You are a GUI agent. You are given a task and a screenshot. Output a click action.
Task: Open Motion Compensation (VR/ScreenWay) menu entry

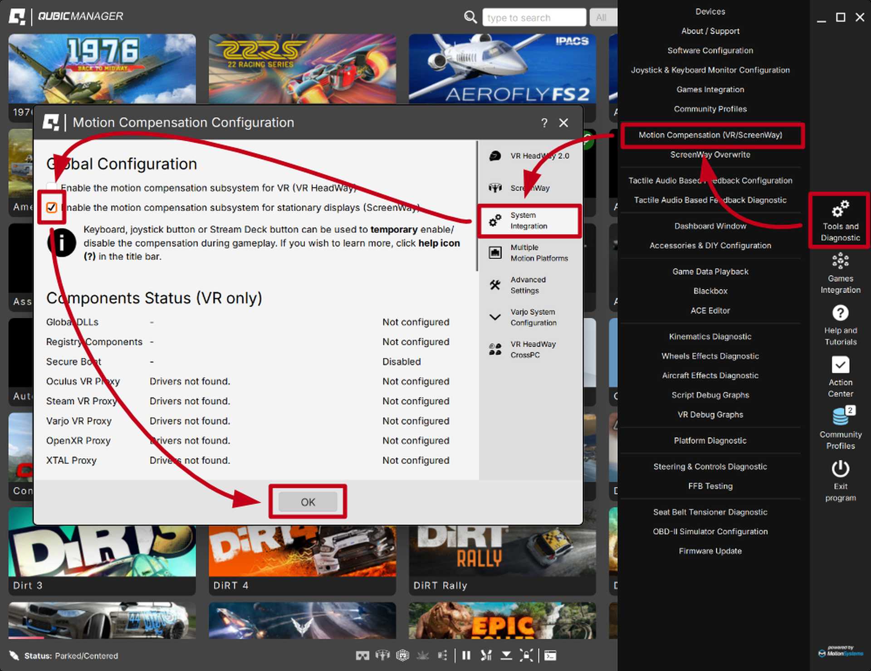(710, 135)
